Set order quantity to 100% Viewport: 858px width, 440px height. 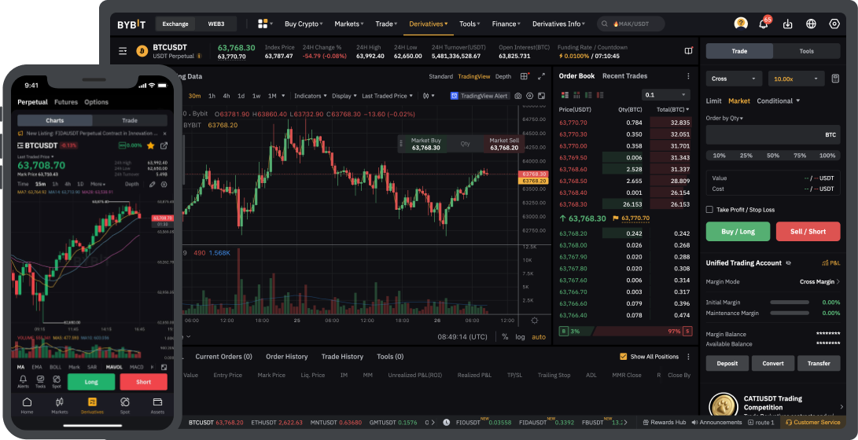coord(827,156)
